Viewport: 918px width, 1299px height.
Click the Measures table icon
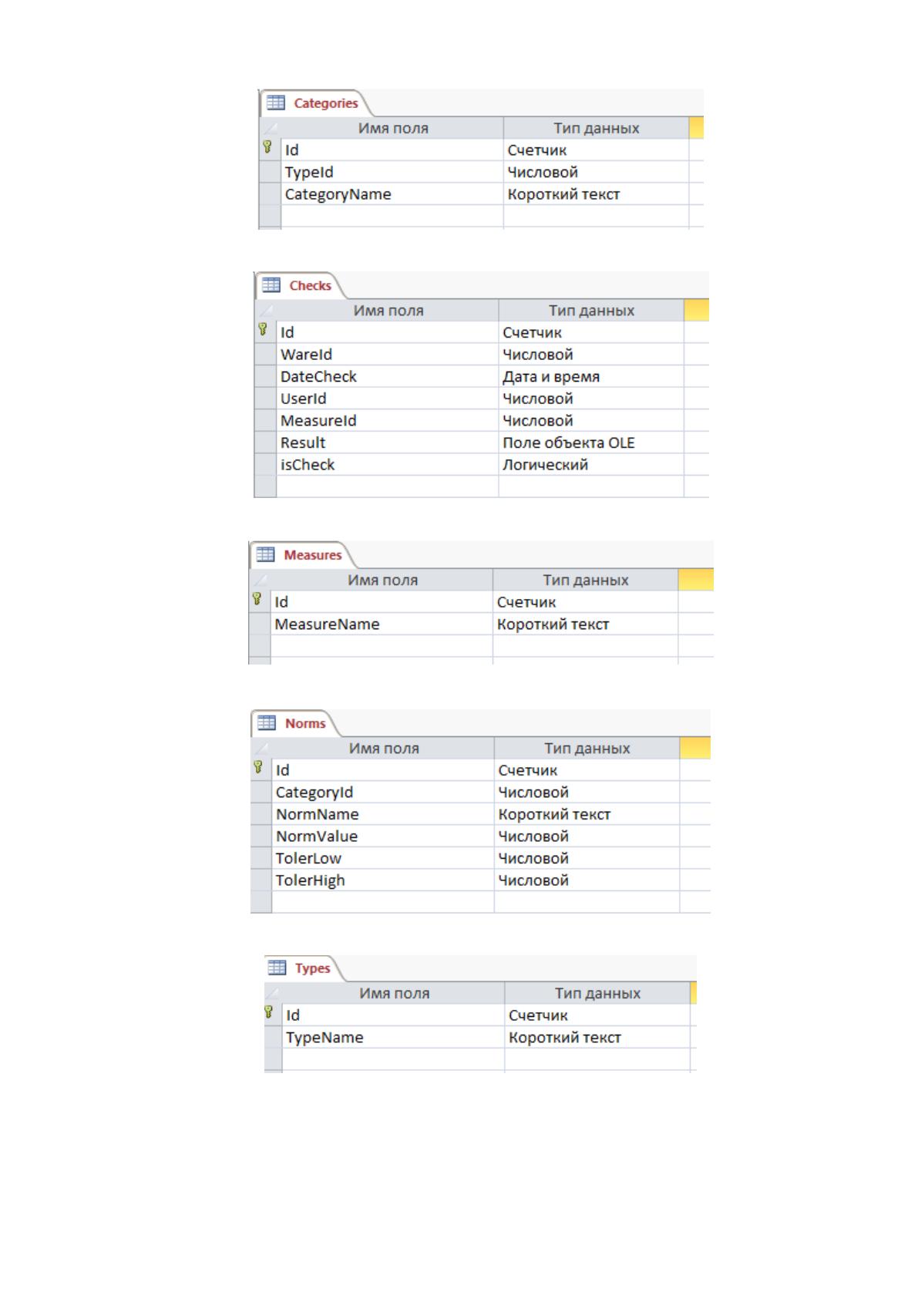coord(266,554)
